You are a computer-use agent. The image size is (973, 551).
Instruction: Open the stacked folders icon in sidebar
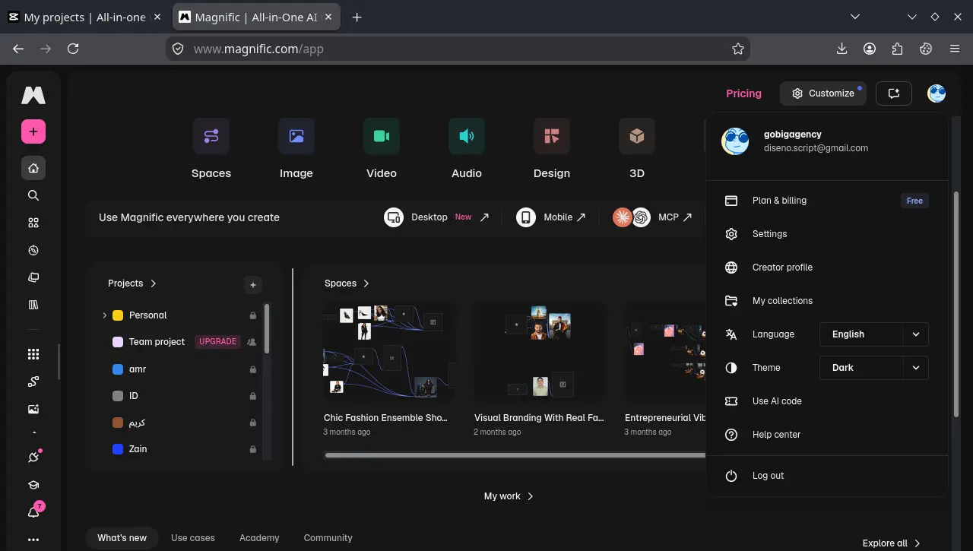(x=33, y=277)
